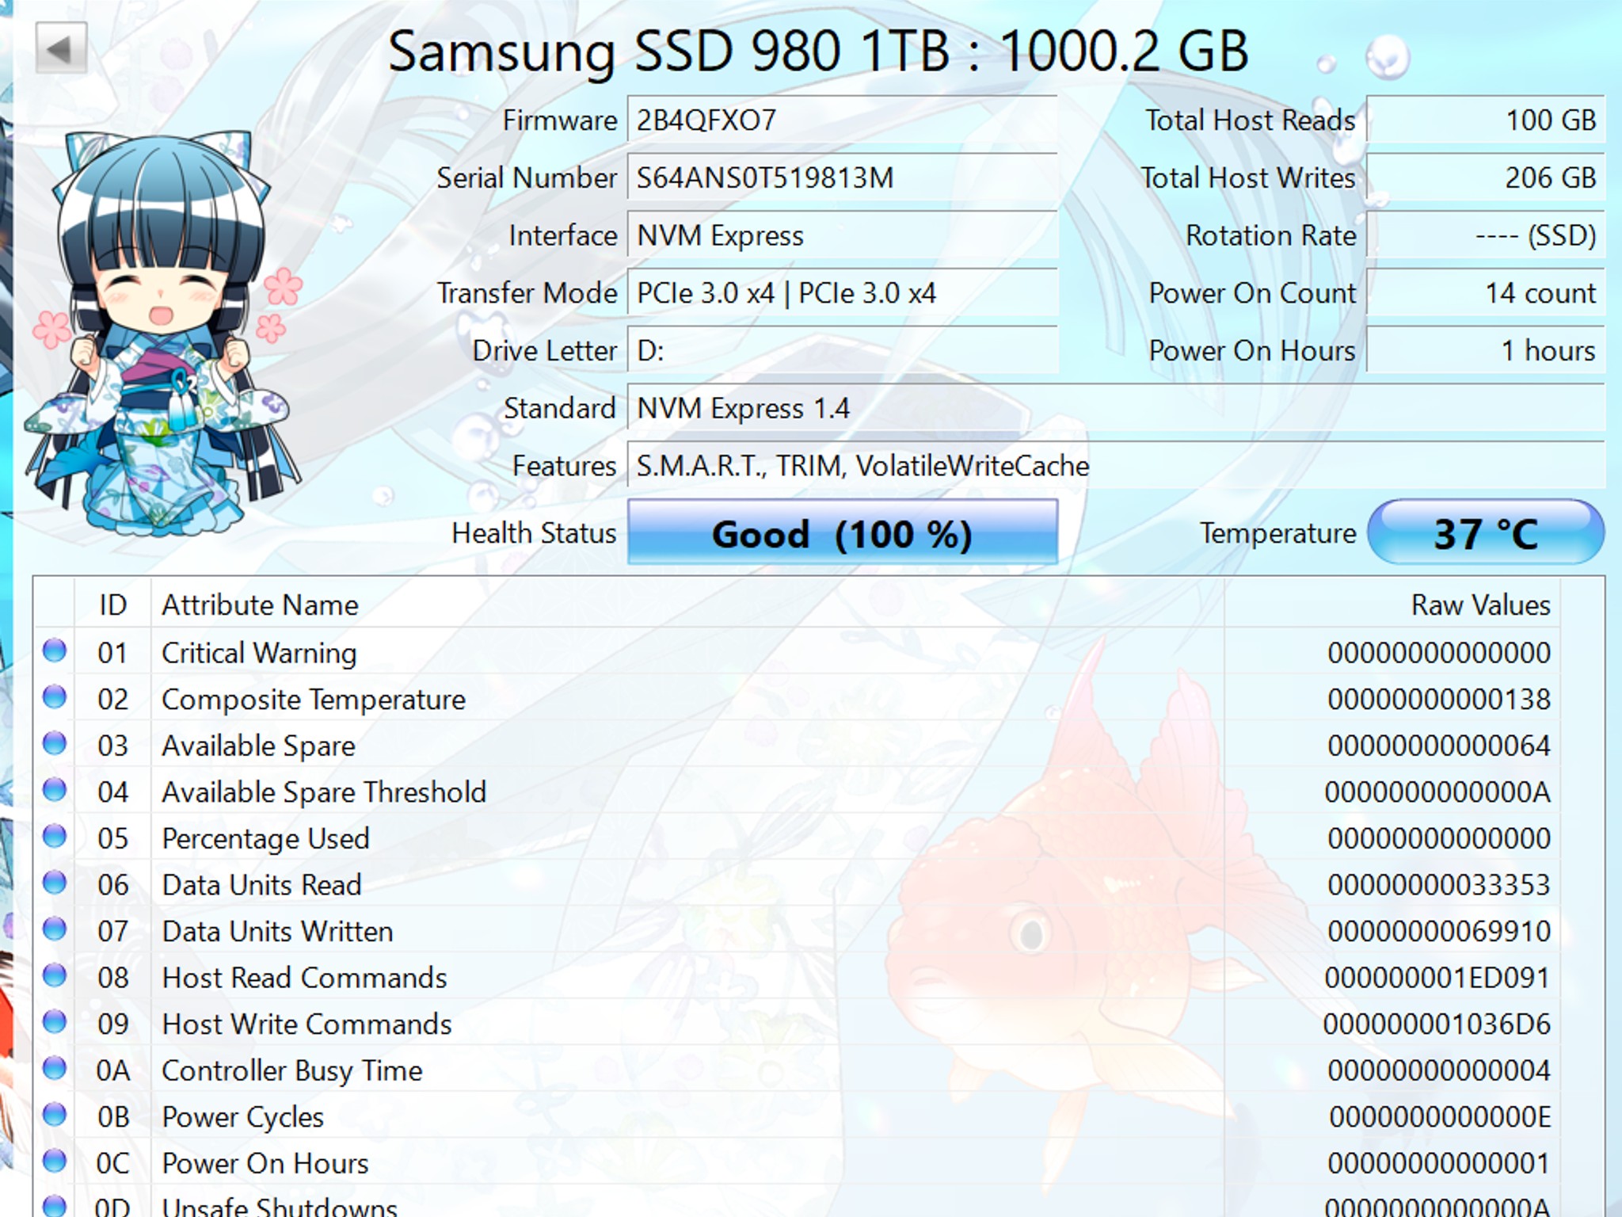
Task: Click the Available Spare status dot
Action: (55, 743)
